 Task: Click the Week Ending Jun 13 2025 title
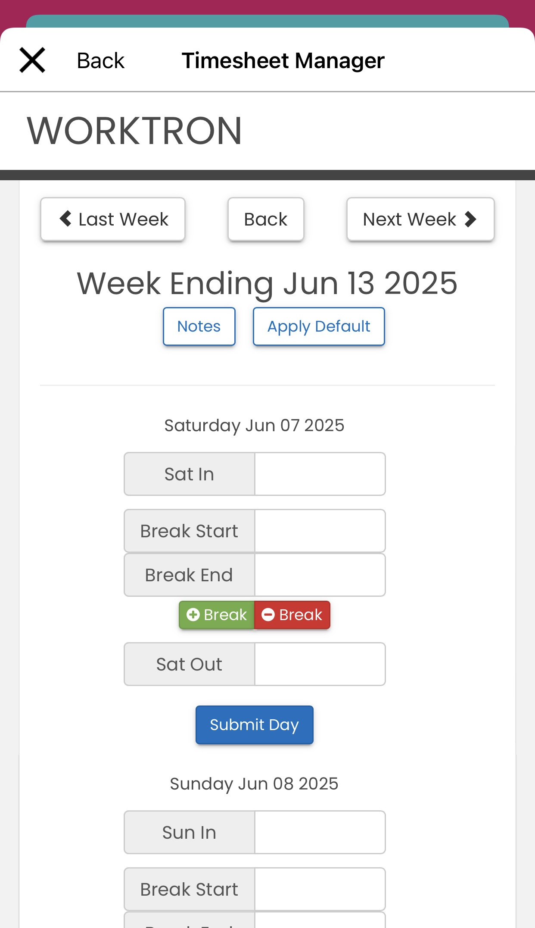(x=267, y=283)
